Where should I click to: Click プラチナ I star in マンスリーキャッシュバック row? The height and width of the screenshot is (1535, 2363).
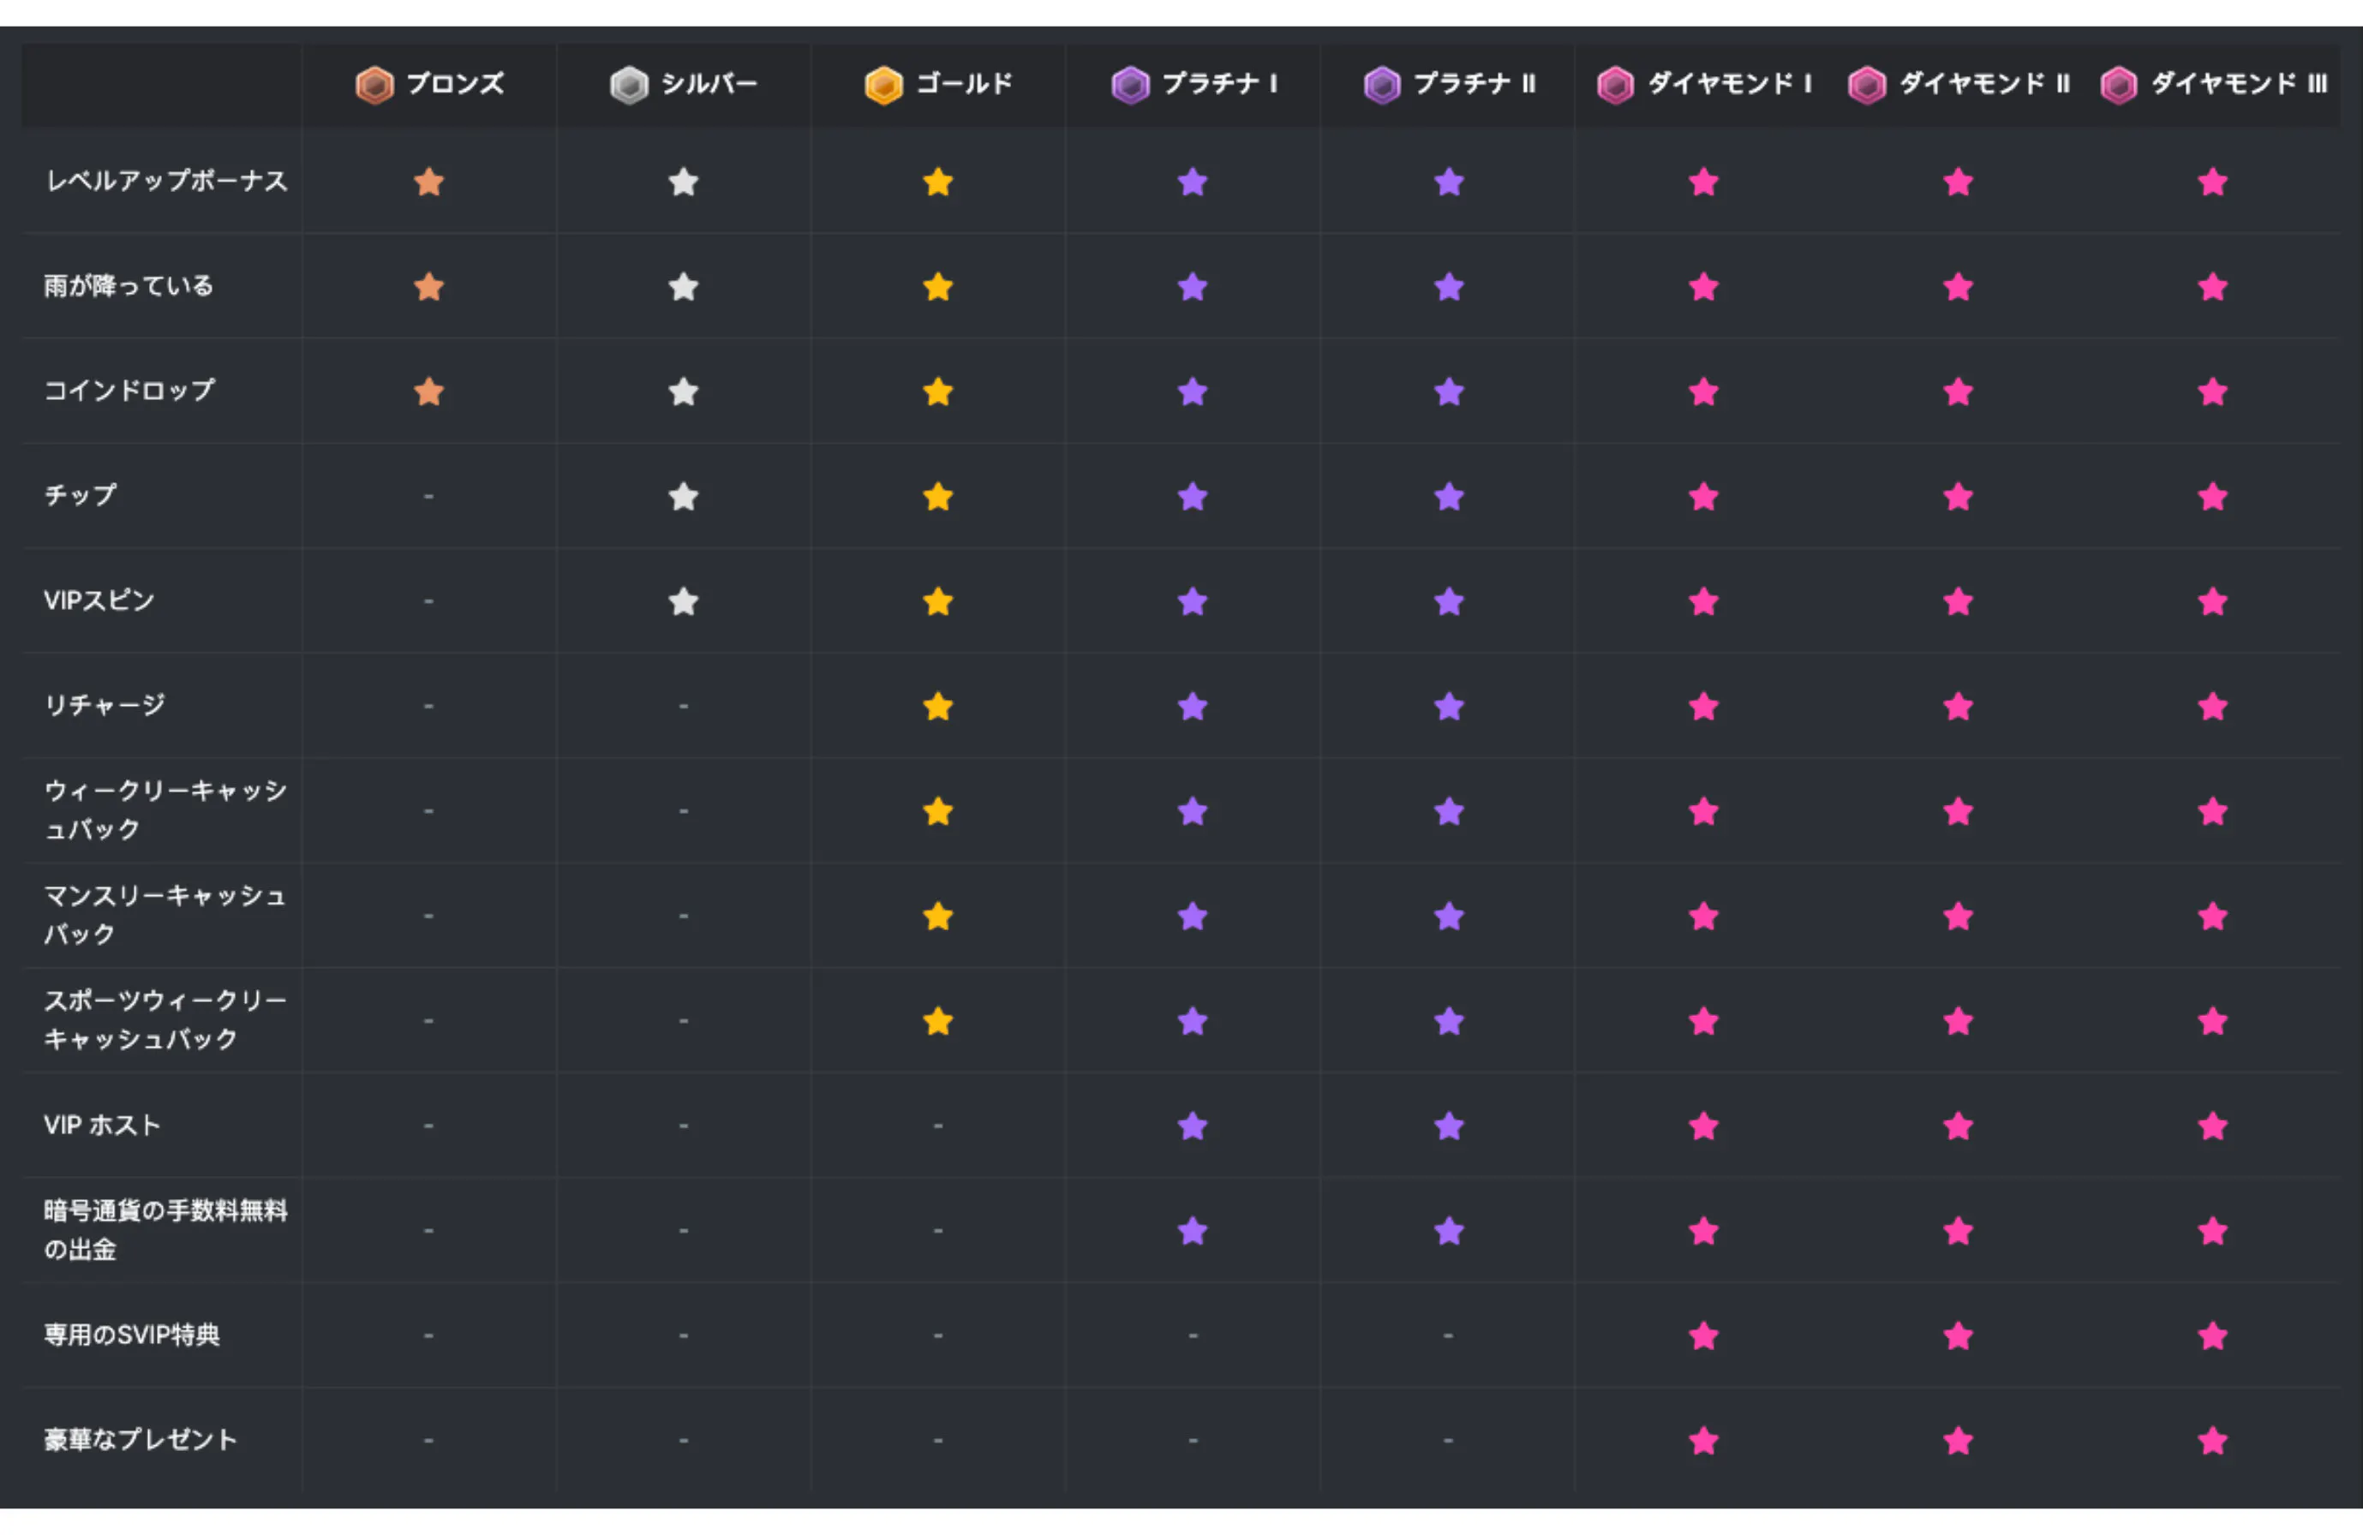(1193, 917)
